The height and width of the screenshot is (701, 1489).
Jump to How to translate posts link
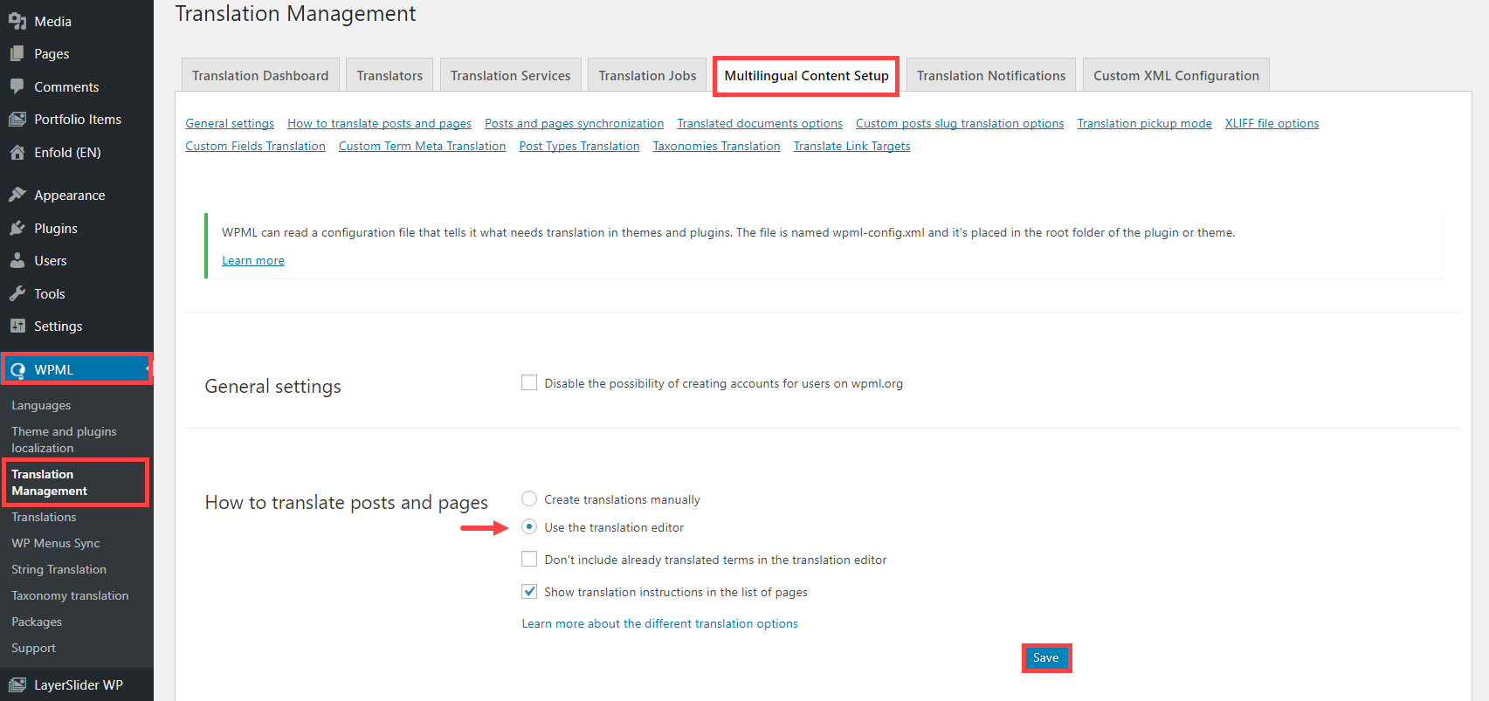(379, 123)
